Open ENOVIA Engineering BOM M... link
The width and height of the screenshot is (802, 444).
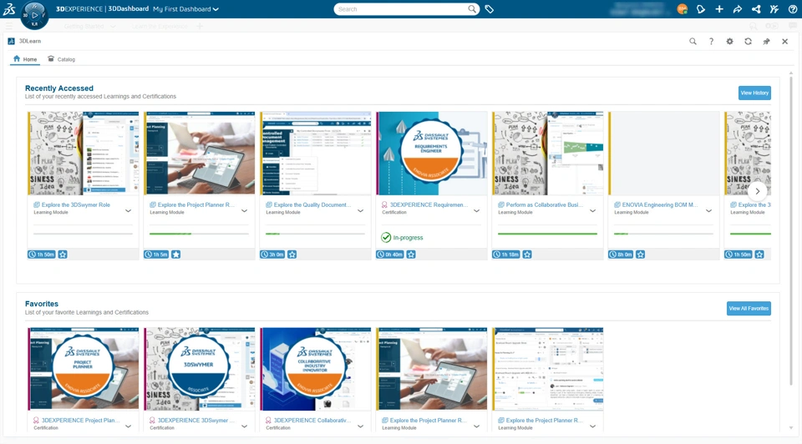point(660,204)
